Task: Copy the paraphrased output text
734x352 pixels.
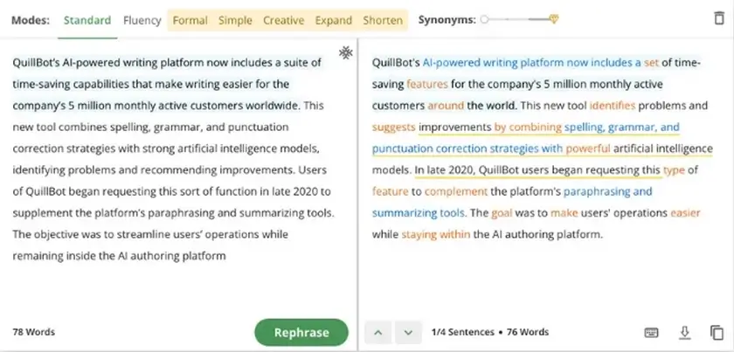Action: pos(717,332)
